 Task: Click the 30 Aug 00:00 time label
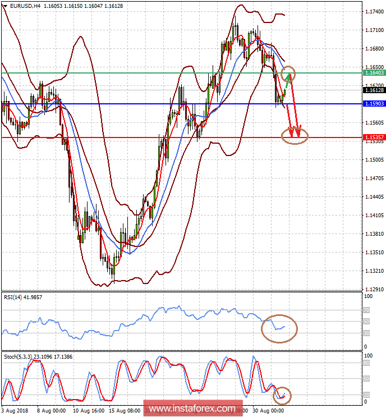click(x=268, y=411)
